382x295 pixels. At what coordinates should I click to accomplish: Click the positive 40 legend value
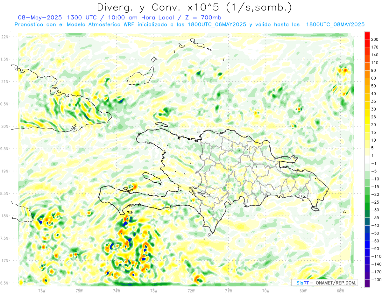click(374, 94)
